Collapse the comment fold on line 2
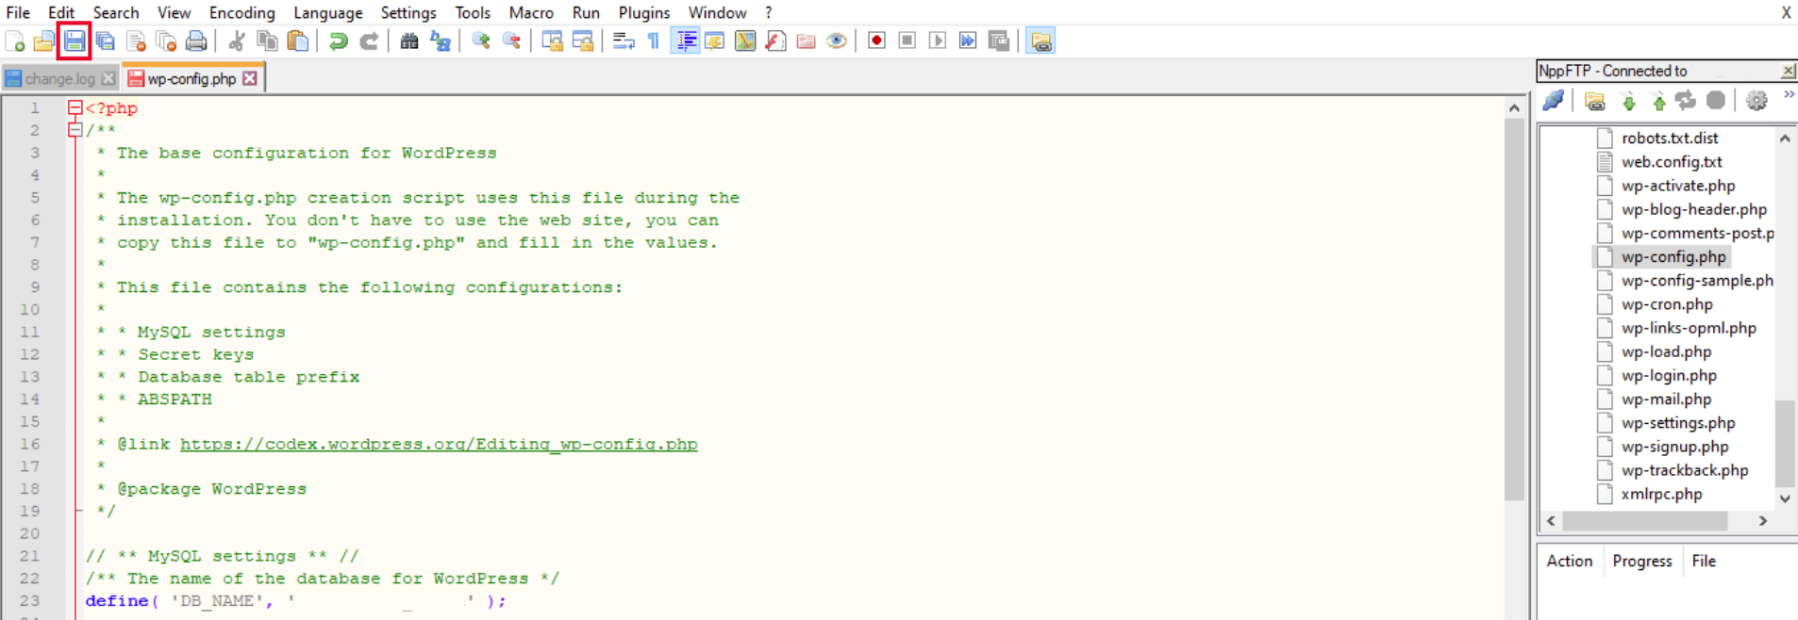The width and height of the screenshot is (1798, 620). coord(75,130)
